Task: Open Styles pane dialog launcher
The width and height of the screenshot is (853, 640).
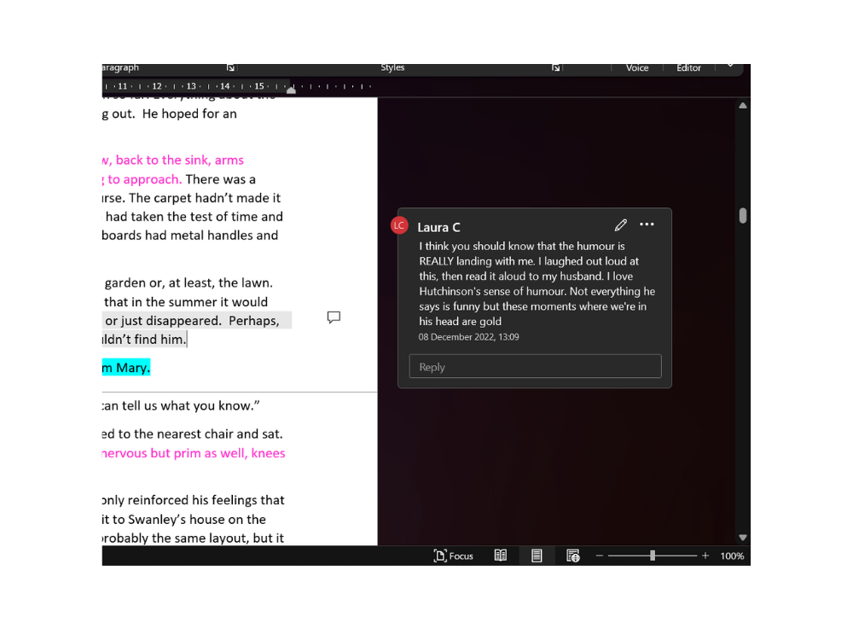Action: click(555, 68)
